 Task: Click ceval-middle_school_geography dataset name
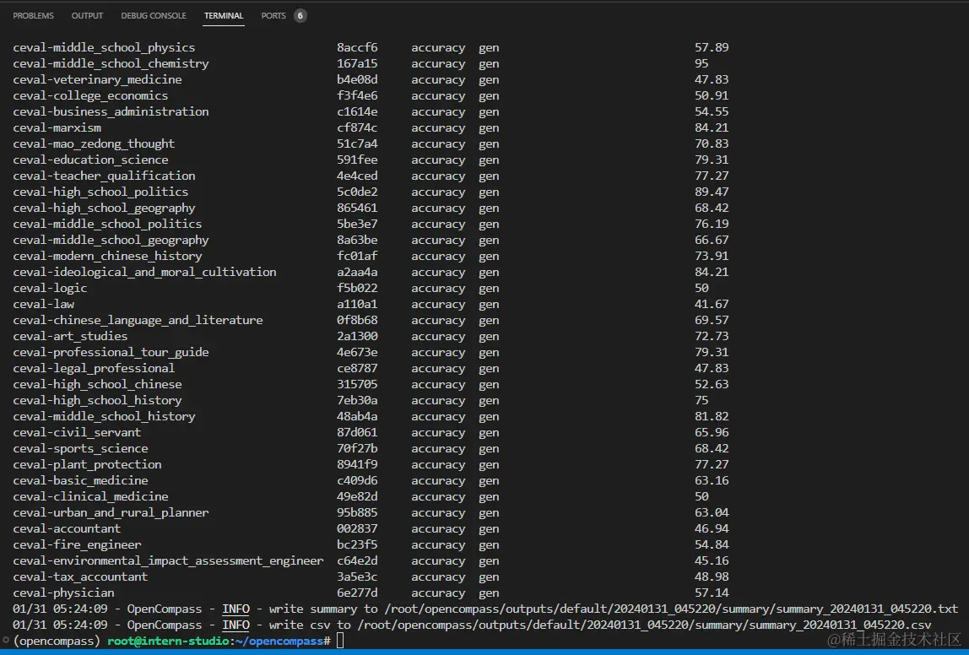tap(111, 241)
